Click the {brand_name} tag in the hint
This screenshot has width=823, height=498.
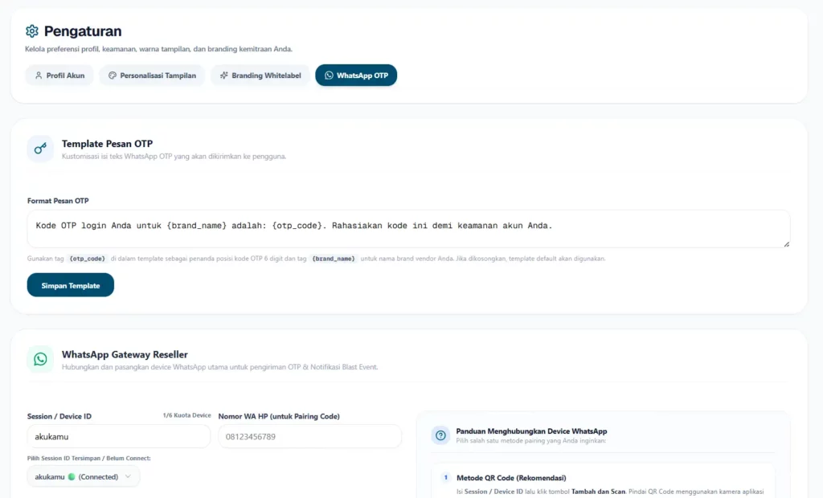click(x=334, y=259)
